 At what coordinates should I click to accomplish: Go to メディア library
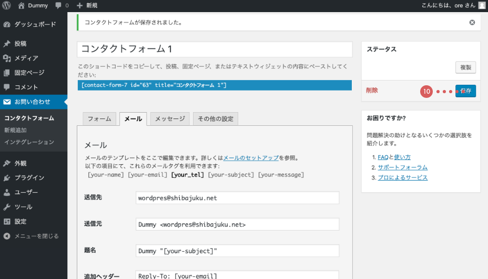[x=26, y=58]
